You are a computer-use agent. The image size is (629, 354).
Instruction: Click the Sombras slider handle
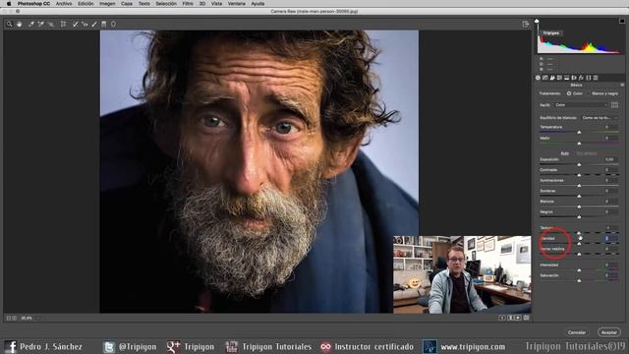tap(579, 196)
